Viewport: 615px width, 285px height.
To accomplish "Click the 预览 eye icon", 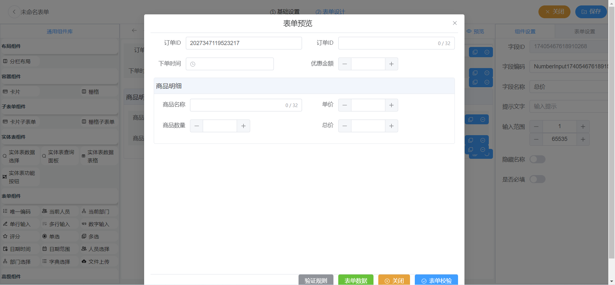I will (x=469, y=31).
